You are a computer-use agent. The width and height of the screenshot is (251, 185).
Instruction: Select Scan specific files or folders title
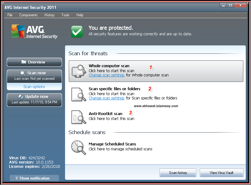114,89
